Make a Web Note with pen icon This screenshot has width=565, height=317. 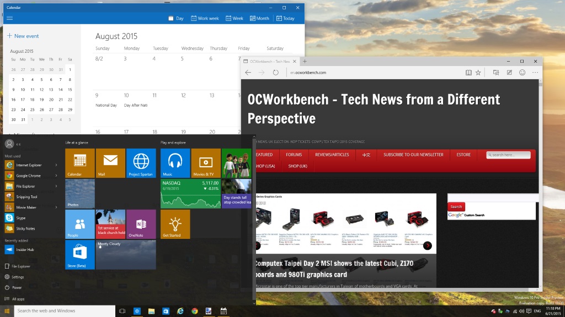[x=509, y=73]
